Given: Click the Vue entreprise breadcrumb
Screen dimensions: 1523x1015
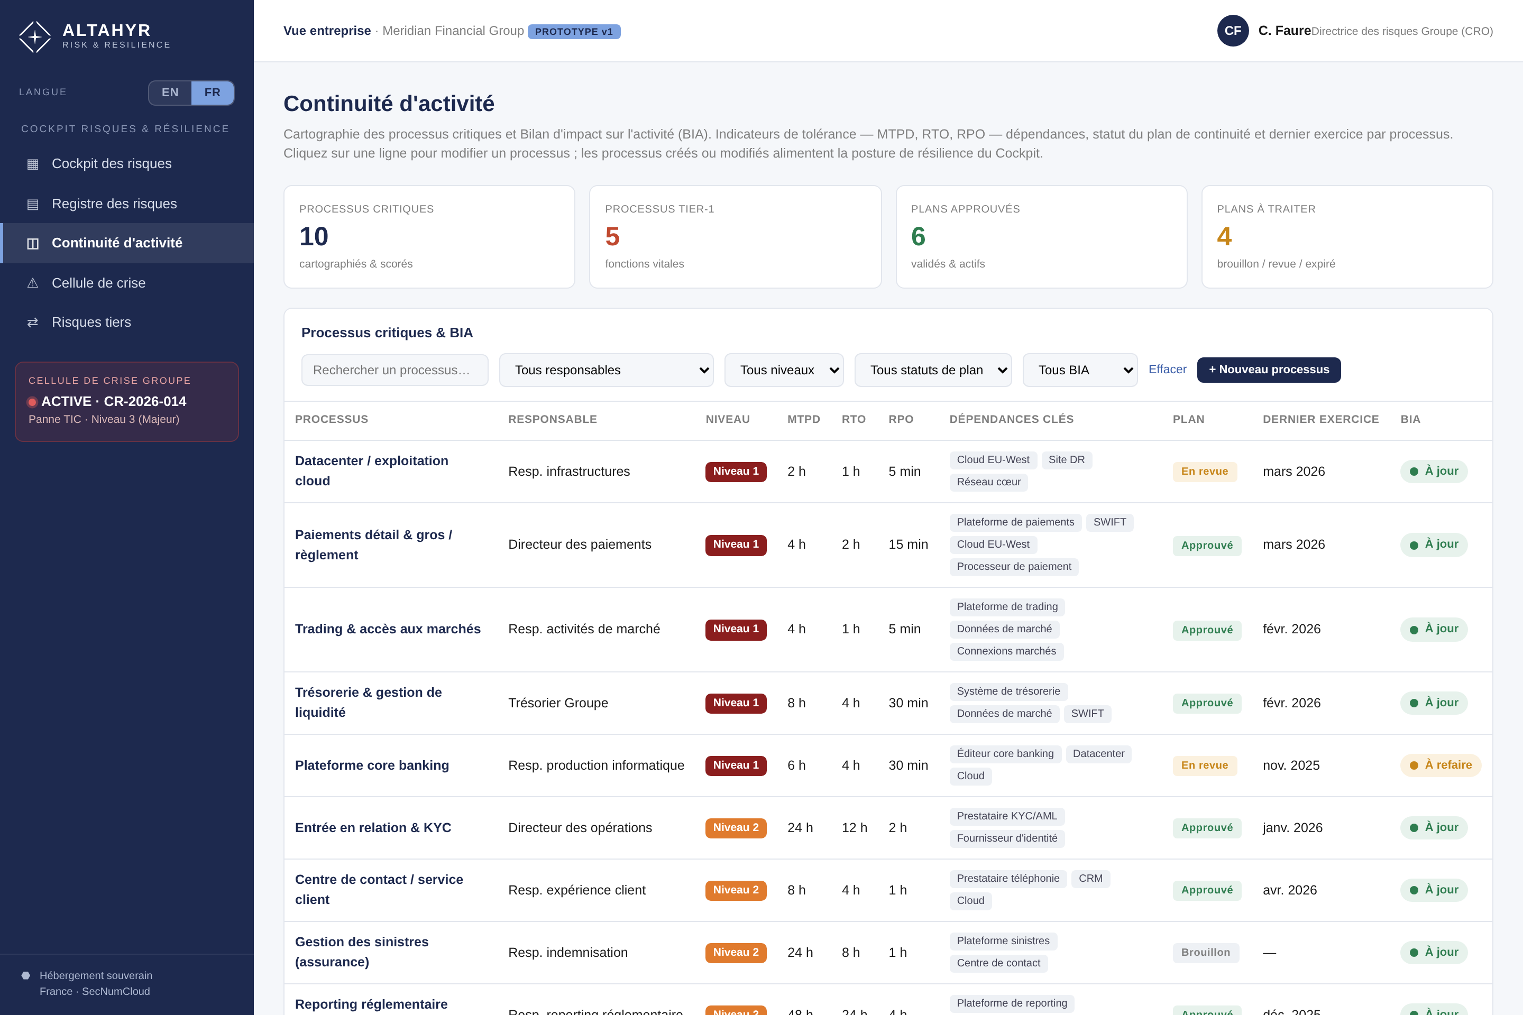Looking at the screenshot, I should (x=327, y=31).
